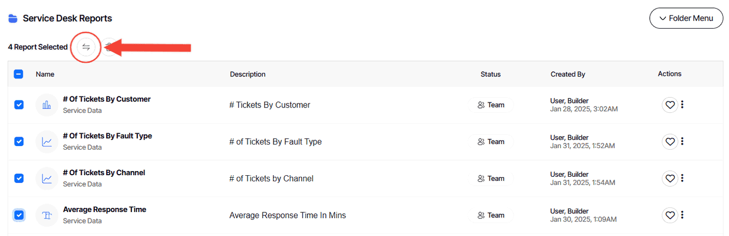This screenshot has width=729, height=236.
Task: Click the Service Desk Reports folder icon
Action: click(13, 18)
